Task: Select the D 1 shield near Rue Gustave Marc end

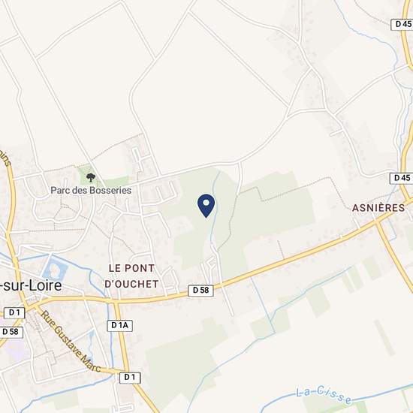Action: 130,378
